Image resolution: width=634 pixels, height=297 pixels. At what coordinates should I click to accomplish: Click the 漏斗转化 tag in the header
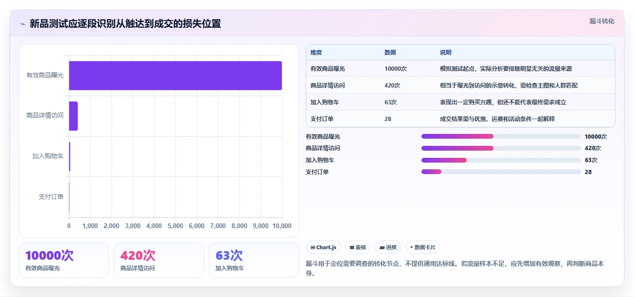602,21
